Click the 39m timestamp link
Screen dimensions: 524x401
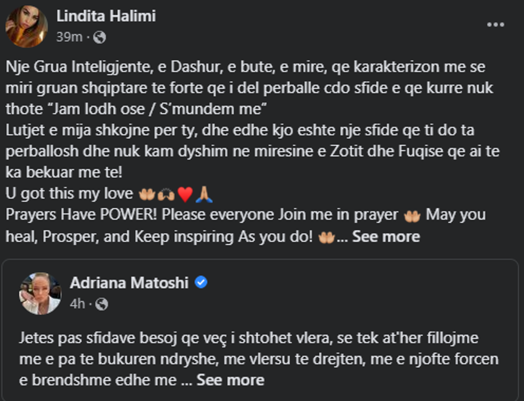click(70, 37)
